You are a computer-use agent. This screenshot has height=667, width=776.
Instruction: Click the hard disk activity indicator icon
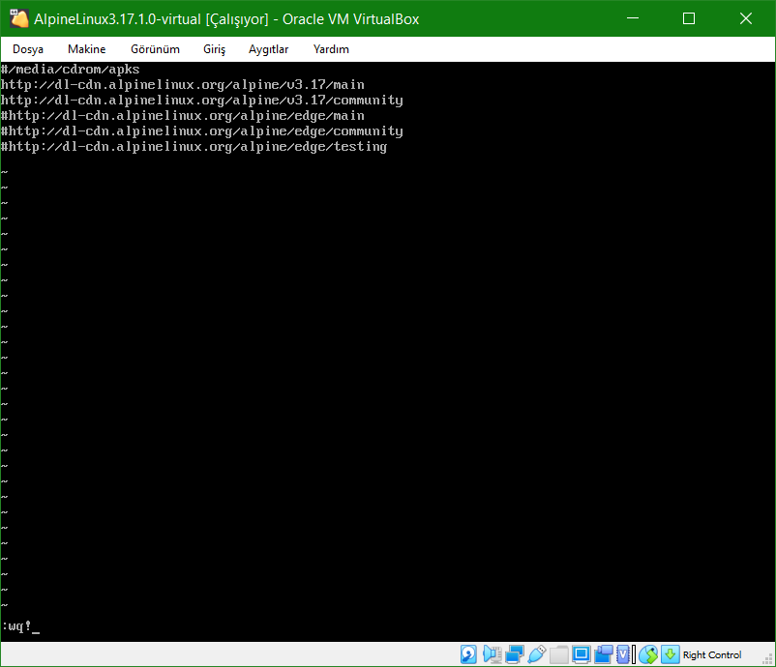click(468, 654)
